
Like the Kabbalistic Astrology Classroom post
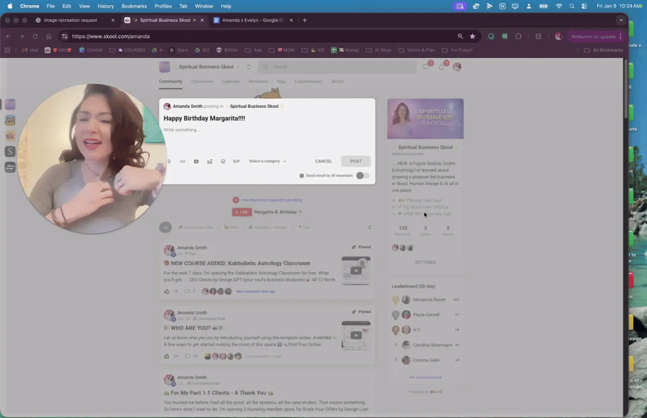pos(167,291)
